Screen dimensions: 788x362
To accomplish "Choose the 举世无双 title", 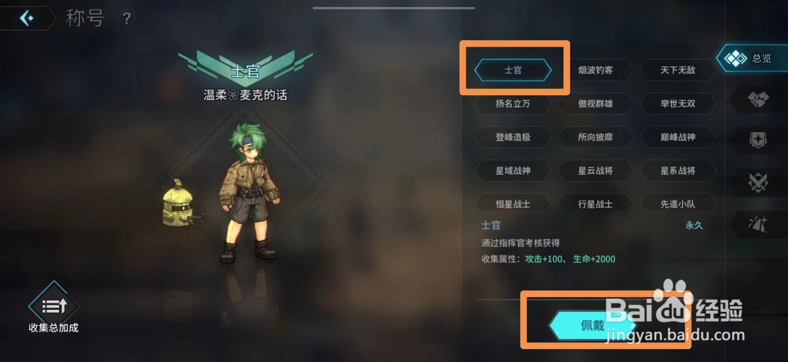I will [x=678, y=104].
